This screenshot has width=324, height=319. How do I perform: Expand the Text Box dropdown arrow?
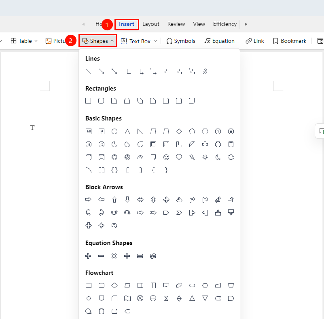tap(156, 41)
